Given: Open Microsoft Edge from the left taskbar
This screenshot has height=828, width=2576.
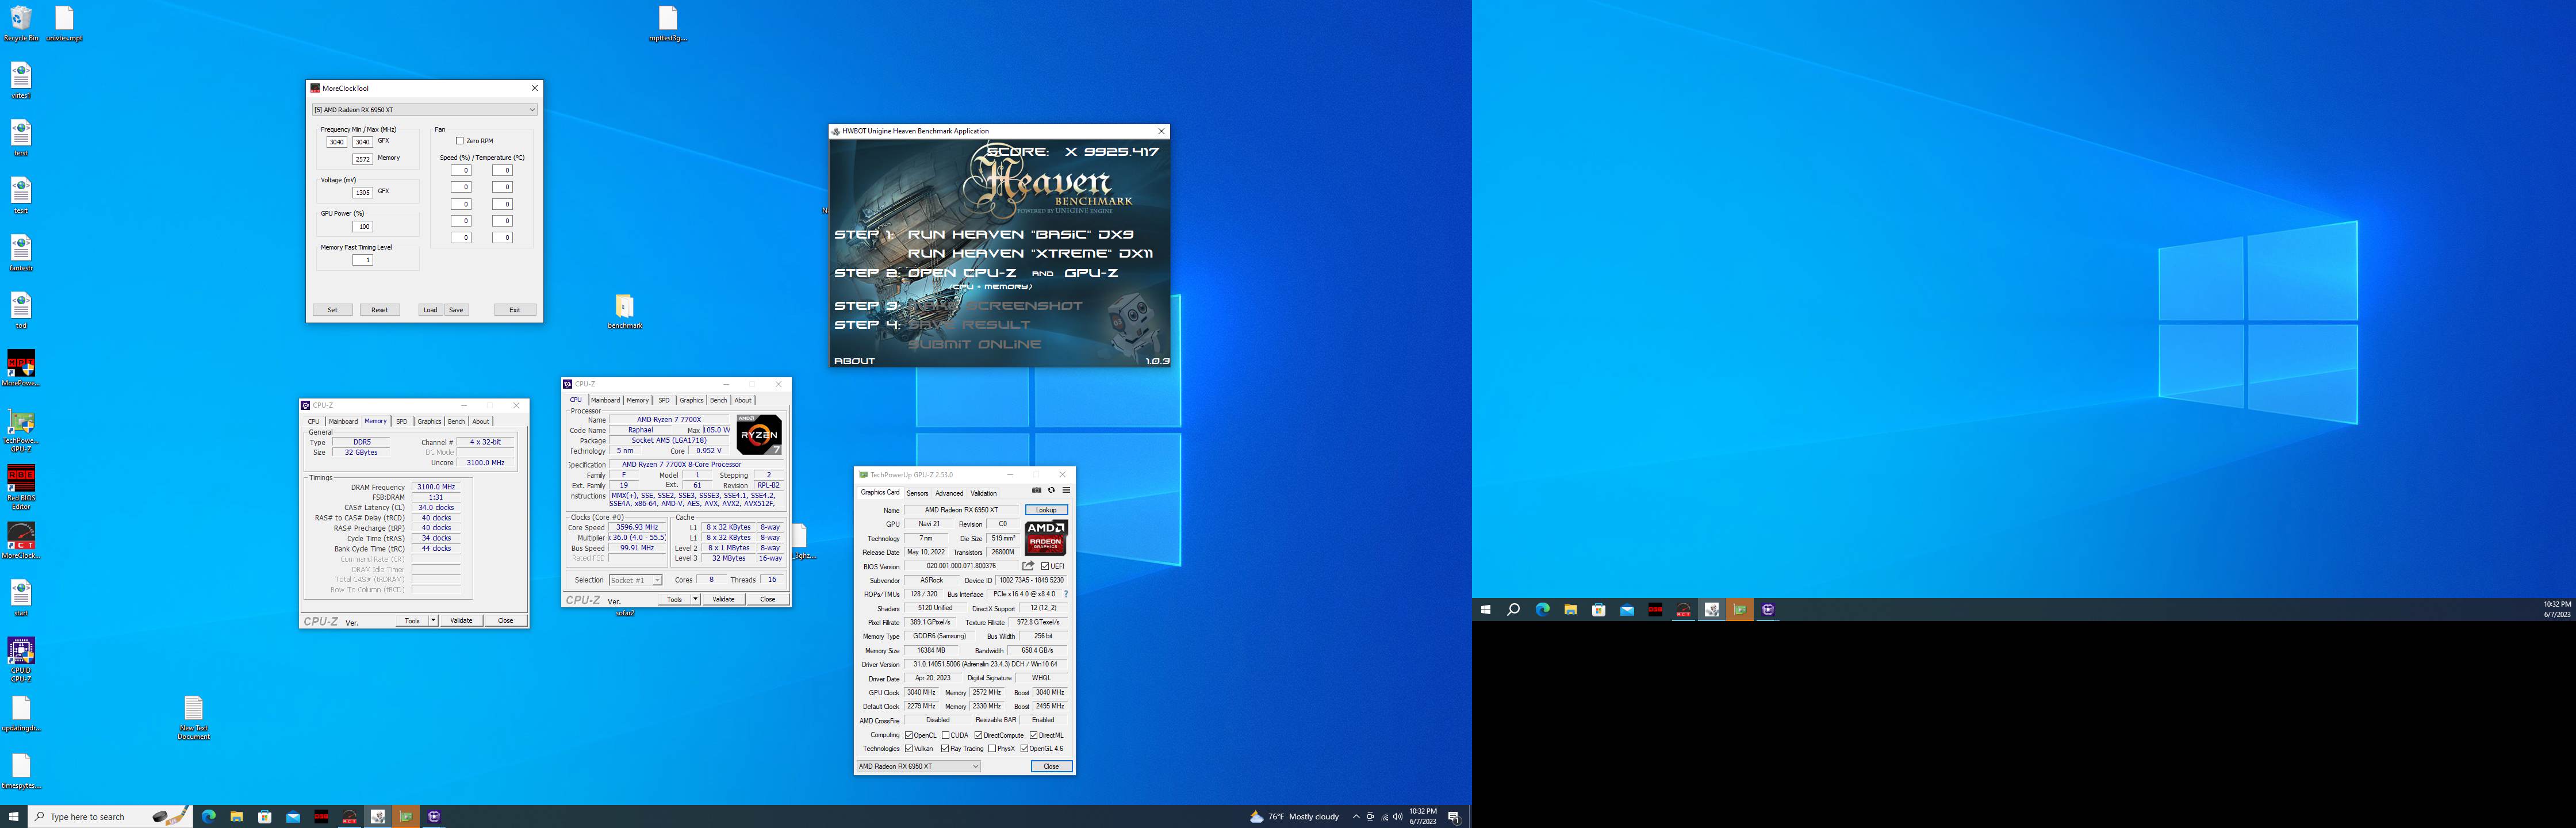Looking at the screenshot, I should (x=208, y=816).
